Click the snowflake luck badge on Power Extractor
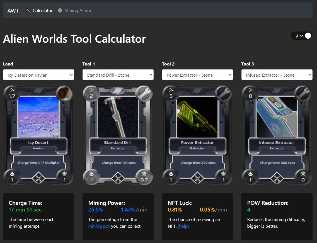The image size is (317, 243). (223, 177)
